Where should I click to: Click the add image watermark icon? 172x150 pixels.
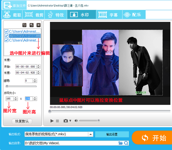[32, 25]
